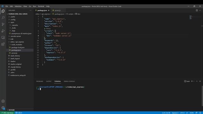Image resolution: width=203 pixels, height=114 pixels.
Task: Switch to the Debug Console tab
Action: click(69, 81)
